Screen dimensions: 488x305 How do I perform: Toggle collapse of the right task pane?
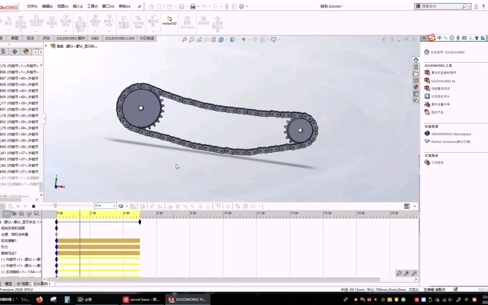(x=424, y=38)
